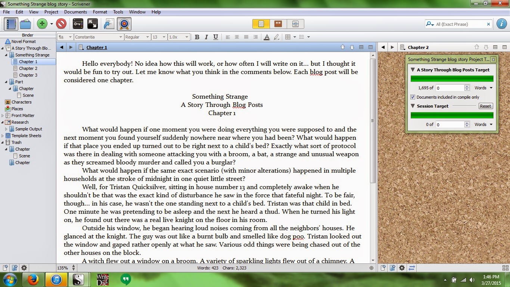
Task: Toggle bold formatting
Action: [x=197, y=37]
